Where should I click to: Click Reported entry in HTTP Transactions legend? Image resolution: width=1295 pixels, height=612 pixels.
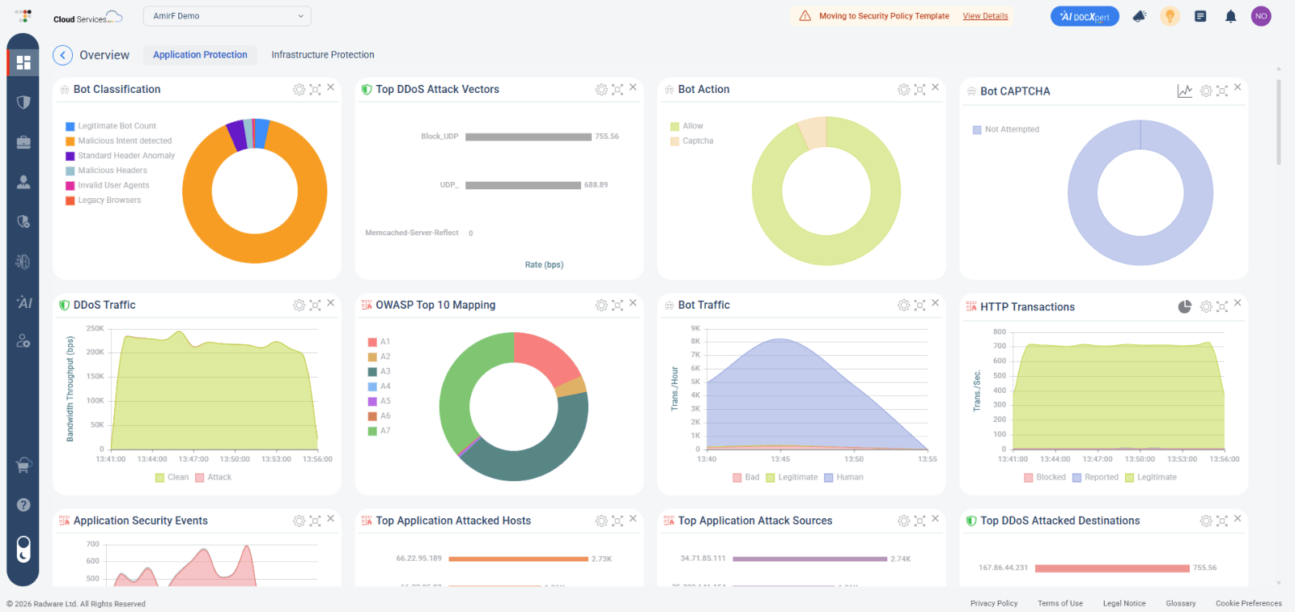tap(1095, 478)
